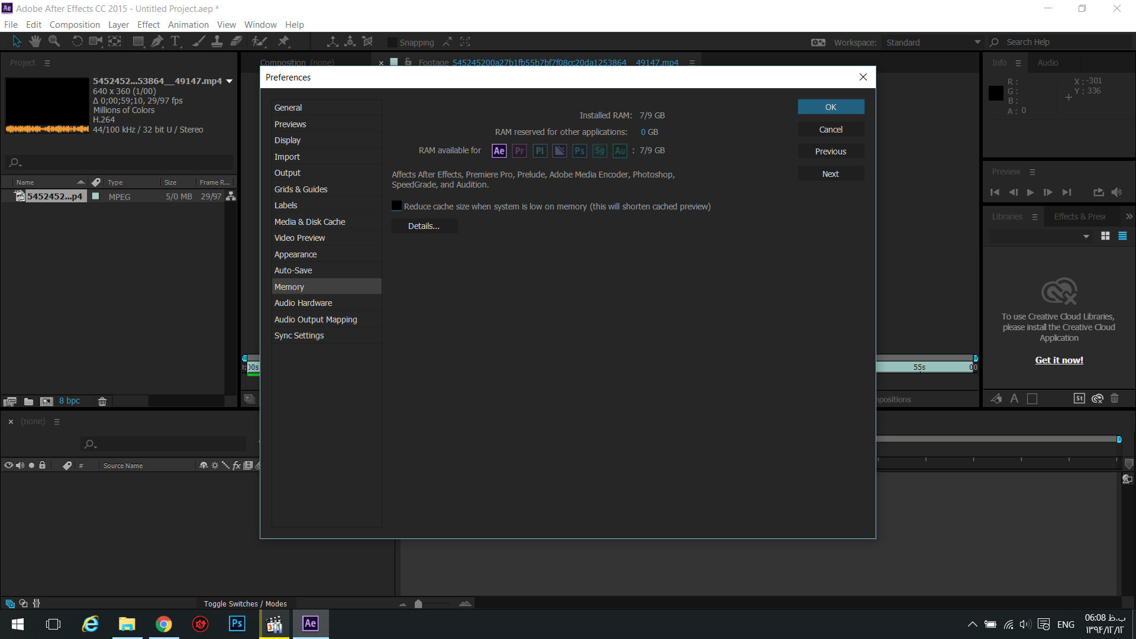Click the Photoshop icon in RAM row

[580, 151]
